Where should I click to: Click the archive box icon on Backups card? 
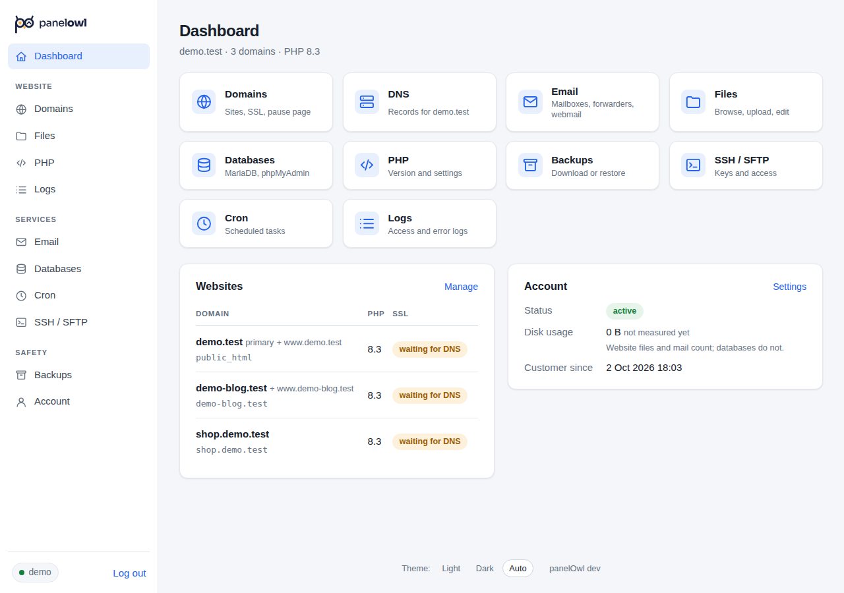530,165
